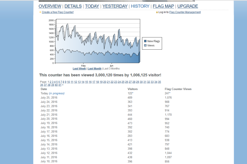Show Last Week chart range
247x164 pixels.
tap(79, 69)
